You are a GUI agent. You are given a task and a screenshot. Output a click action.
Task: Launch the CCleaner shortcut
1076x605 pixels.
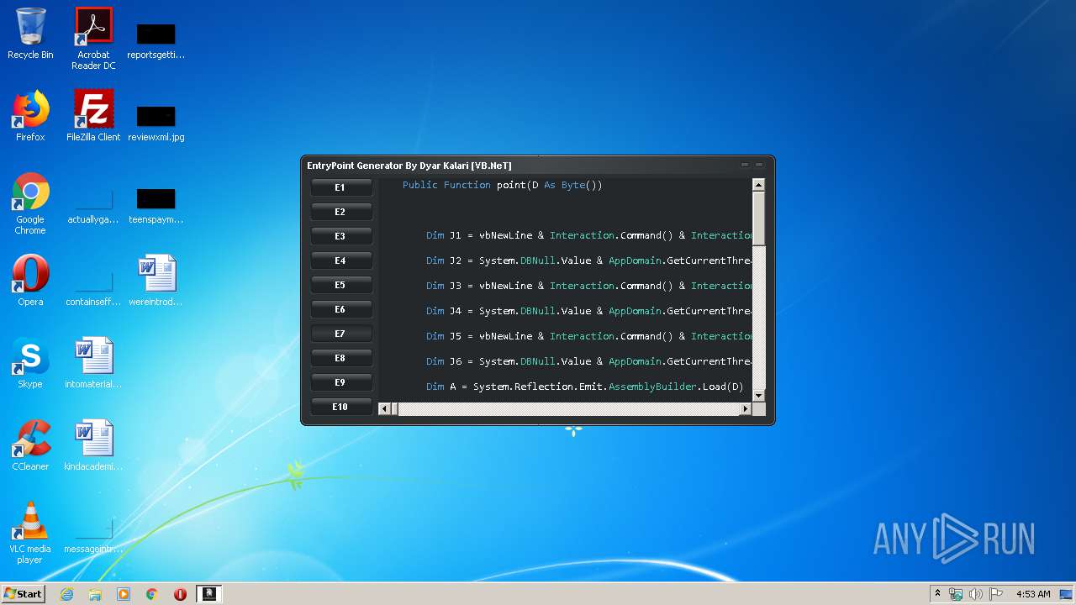tap(30, 445)
